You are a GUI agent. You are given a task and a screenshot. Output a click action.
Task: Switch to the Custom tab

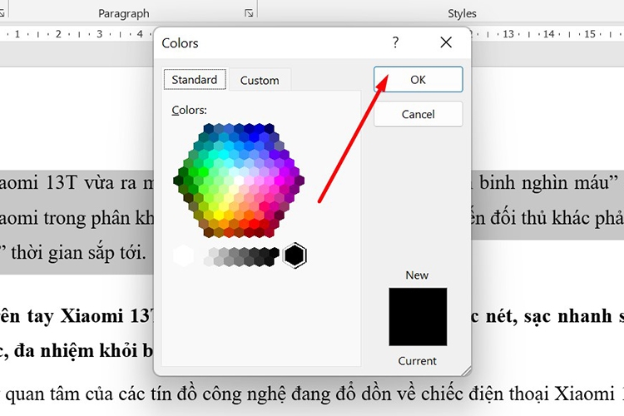260,81
